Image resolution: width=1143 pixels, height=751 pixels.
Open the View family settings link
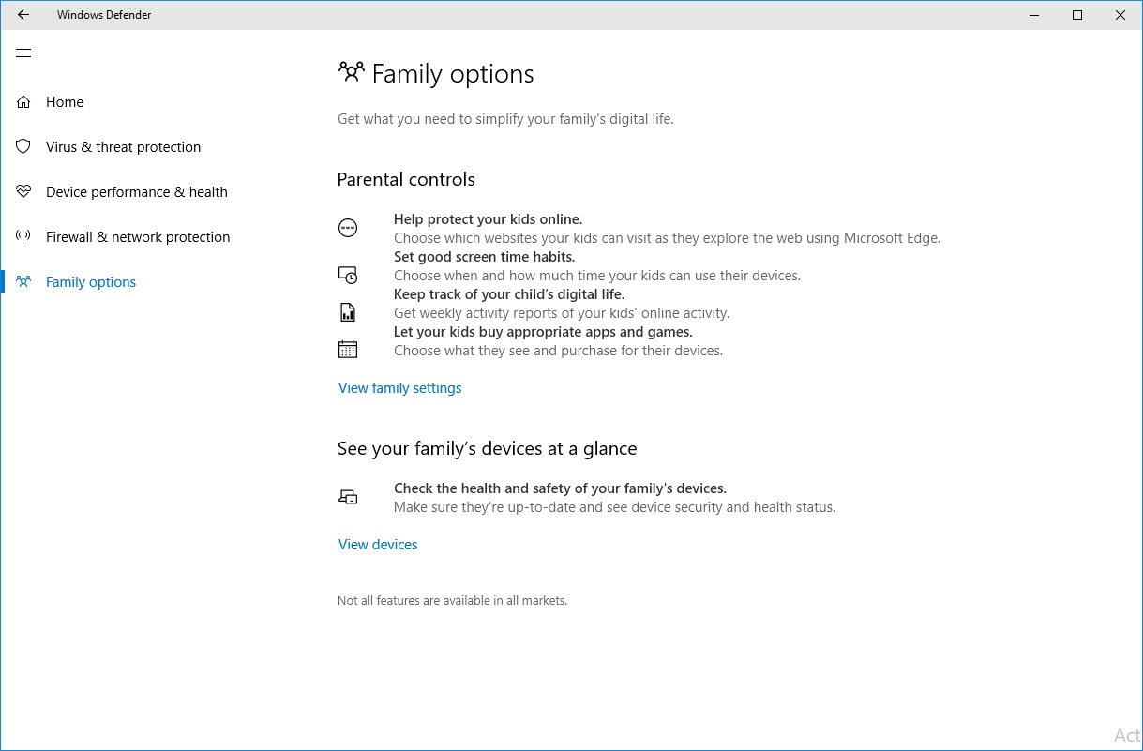tap(399, 388)
